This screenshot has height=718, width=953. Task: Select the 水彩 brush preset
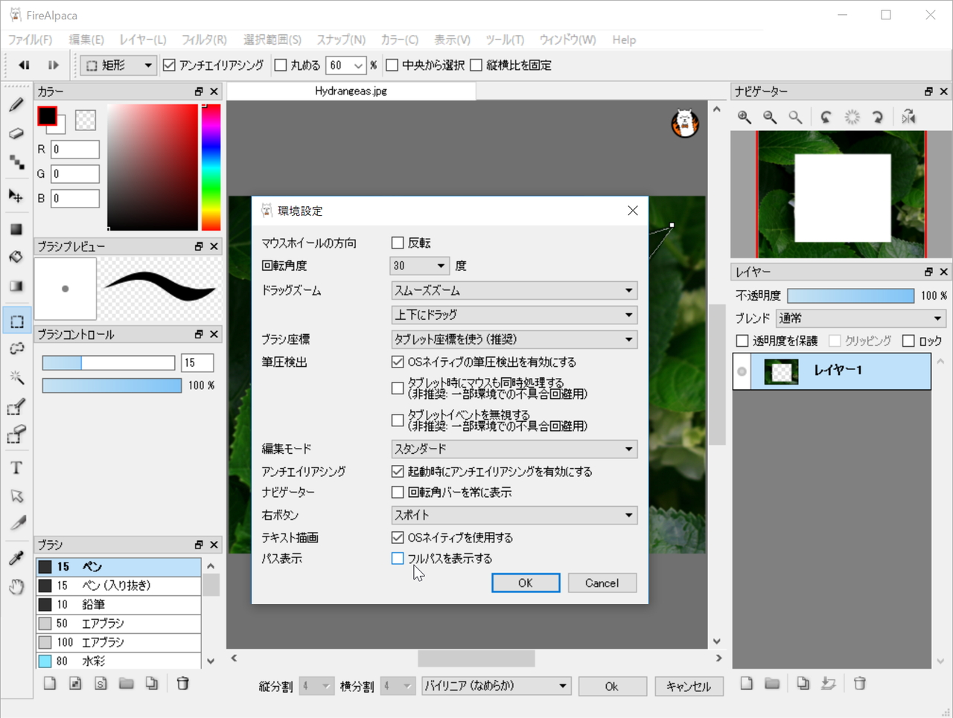click(x=118, y=661)
